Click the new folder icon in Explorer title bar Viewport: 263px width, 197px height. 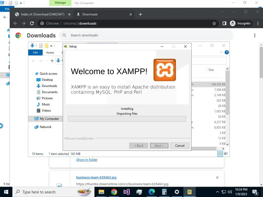[x=46, y=46]
